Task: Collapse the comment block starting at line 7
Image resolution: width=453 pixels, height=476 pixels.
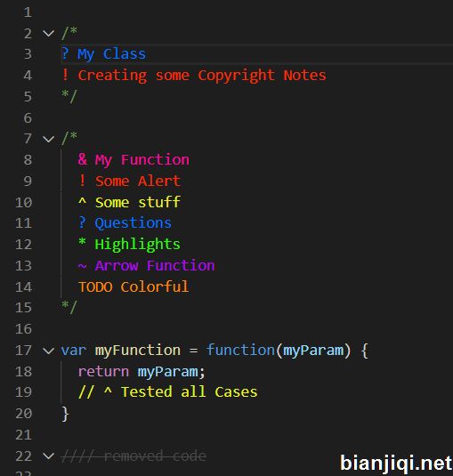Action: click(49, 139)
